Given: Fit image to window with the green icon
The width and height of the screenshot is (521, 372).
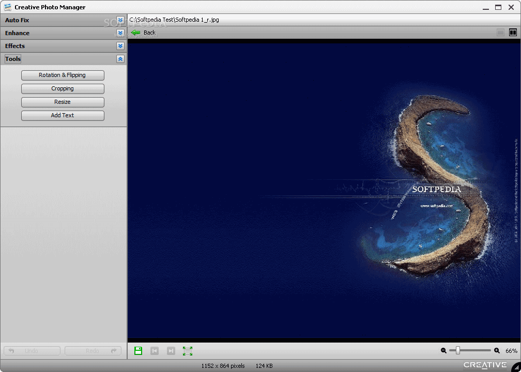Looking at the screenshot, I should click(188, 351).
